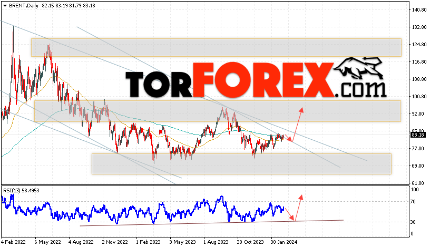Viewport: 430px width, 248px height.
Task: Click the 124.80 price axis label
Action: 419,44
